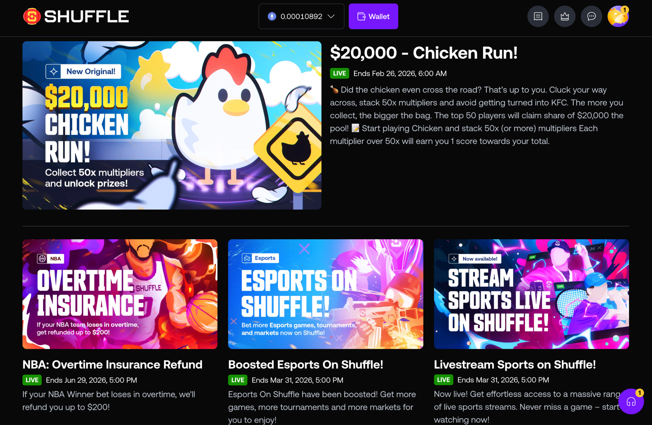652x425 pixels.
Task: Open the Esports On Shuffle banner
Action: [326, 294]
